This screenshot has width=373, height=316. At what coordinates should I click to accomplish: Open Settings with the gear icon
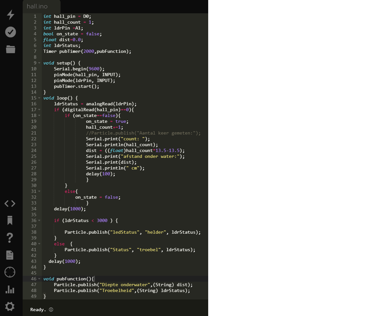tap(10, 307)
